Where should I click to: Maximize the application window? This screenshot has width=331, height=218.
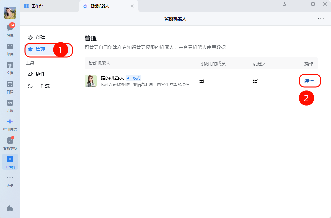pyautogui.click(x=313, y=4)
